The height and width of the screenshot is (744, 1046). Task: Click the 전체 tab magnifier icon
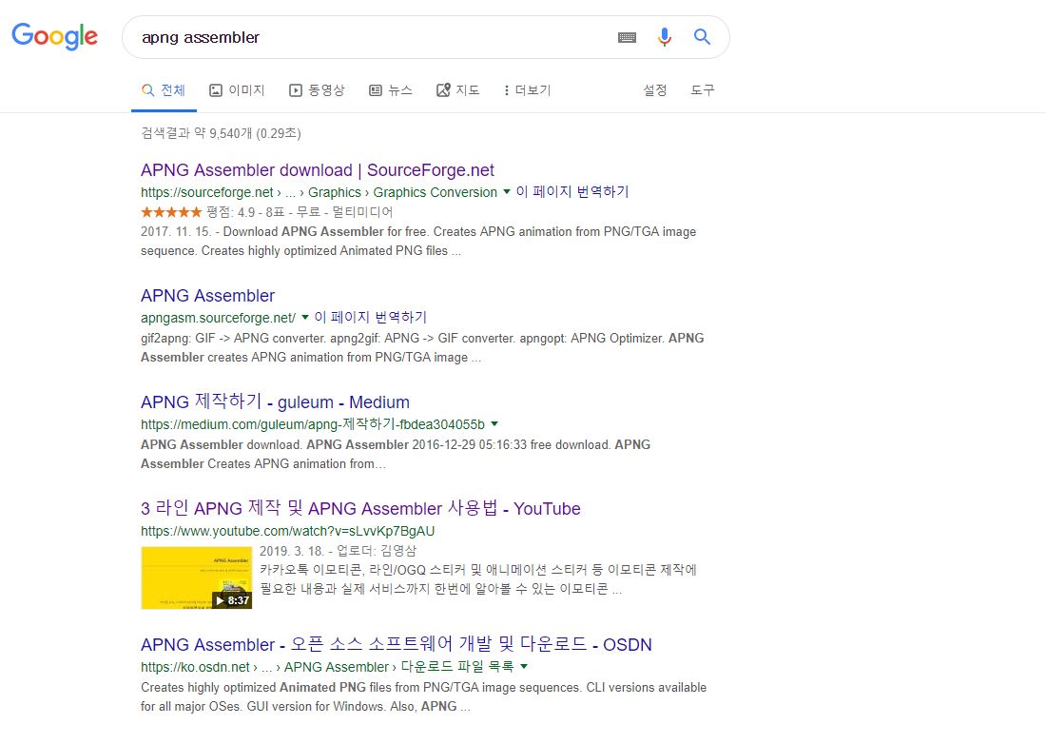pos(148,90)
